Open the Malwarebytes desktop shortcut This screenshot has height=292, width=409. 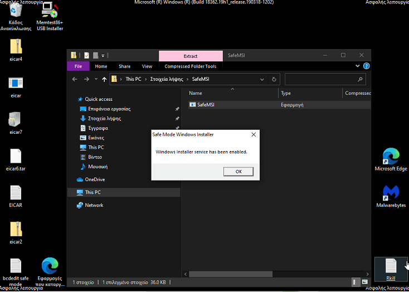[391, 193]
